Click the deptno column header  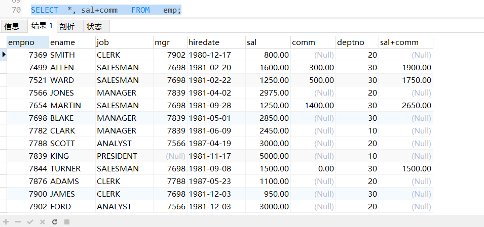(x=357, y=42)
